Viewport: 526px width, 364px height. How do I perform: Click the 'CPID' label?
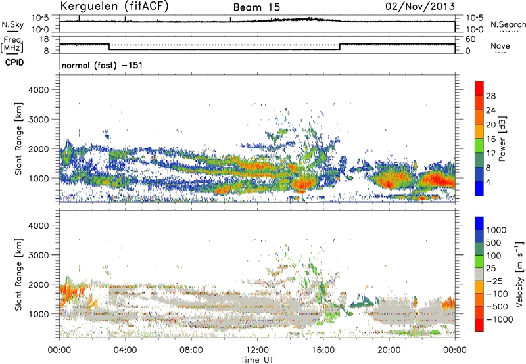click(14, 62)
